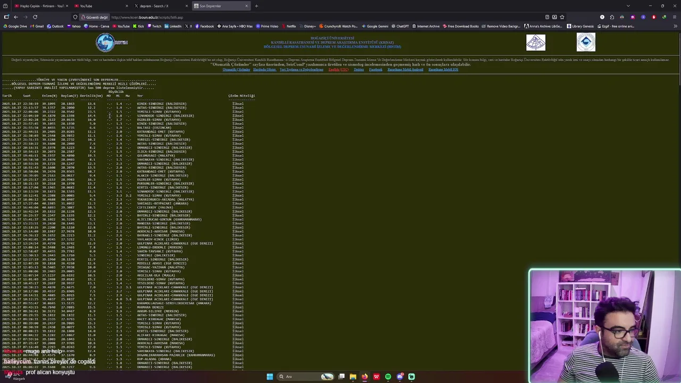Open the Google Gemini bookmark
The height and width of the screenshot is (383, 681).
tap(375, 26)
